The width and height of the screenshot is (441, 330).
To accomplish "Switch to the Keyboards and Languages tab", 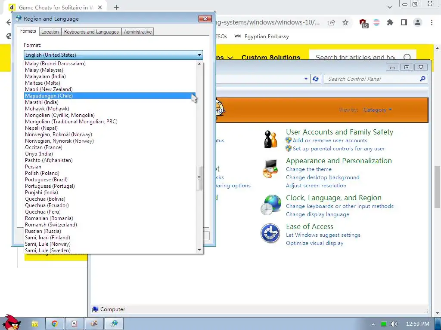I will click(x=91, y=32).
